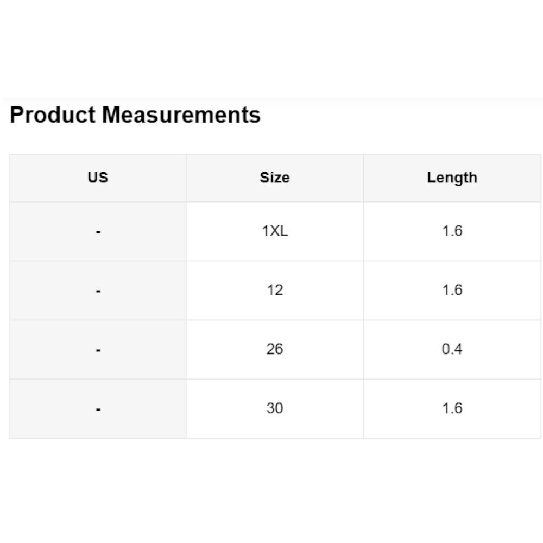
Task: Click the US column header
Action: pos(98,178)
